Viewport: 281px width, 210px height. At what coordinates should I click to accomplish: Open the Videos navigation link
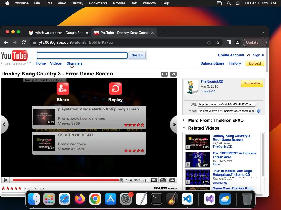[x=56, y=63]
